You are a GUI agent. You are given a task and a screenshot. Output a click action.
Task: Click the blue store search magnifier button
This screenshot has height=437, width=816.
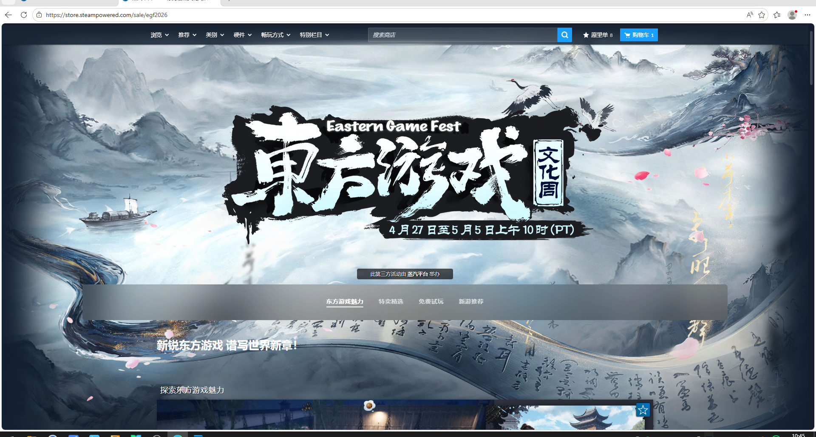tap(564, 35)
